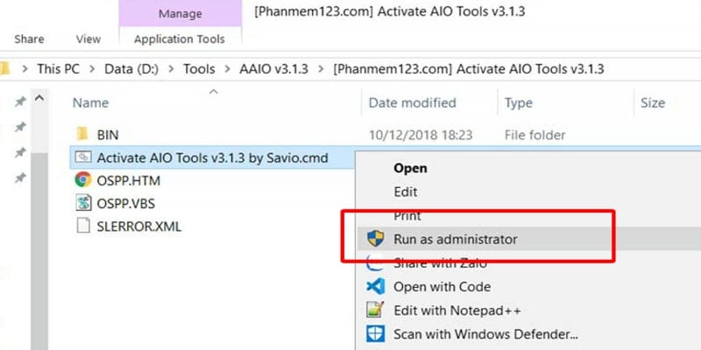Click the Visual Studio Code icon in the context menu
This screenshot has height=350, width=701.
(x=375, y=286)
